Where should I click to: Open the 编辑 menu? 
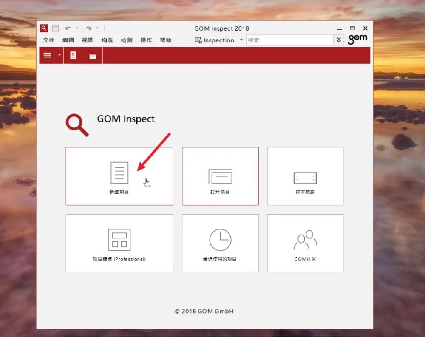[x=68, y=40]
